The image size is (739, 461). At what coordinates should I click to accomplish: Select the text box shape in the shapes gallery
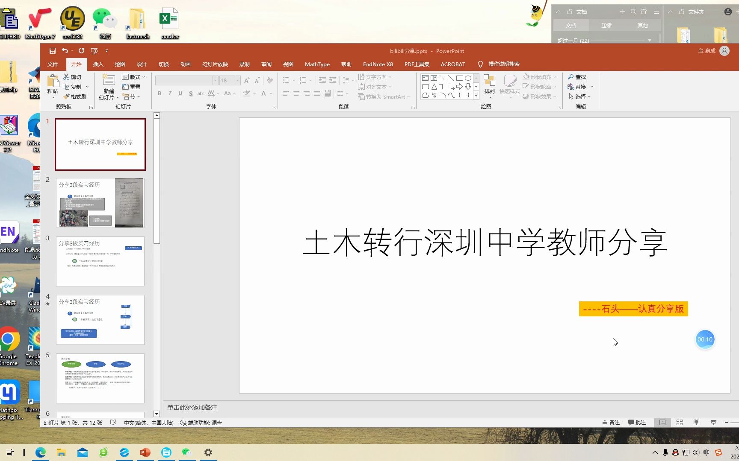point(425,78)
